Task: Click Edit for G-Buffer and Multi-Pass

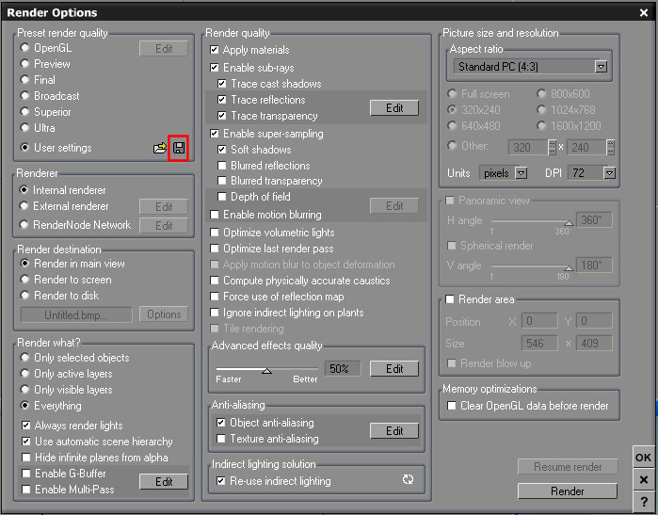Action: pos(164,481)
